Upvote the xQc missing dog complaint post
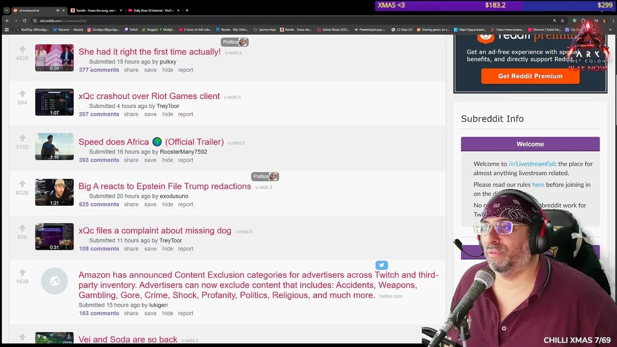Viewport: 617px width, 347px height. coord(22,228)
